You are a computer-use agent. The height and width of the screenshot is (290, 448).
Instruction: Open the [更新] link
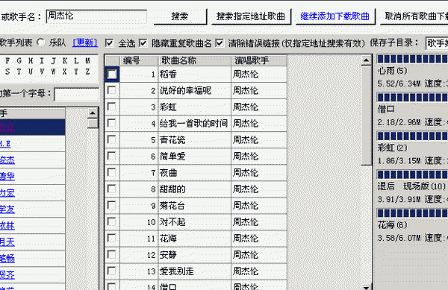pyautogui.click(x=85, y=43)
